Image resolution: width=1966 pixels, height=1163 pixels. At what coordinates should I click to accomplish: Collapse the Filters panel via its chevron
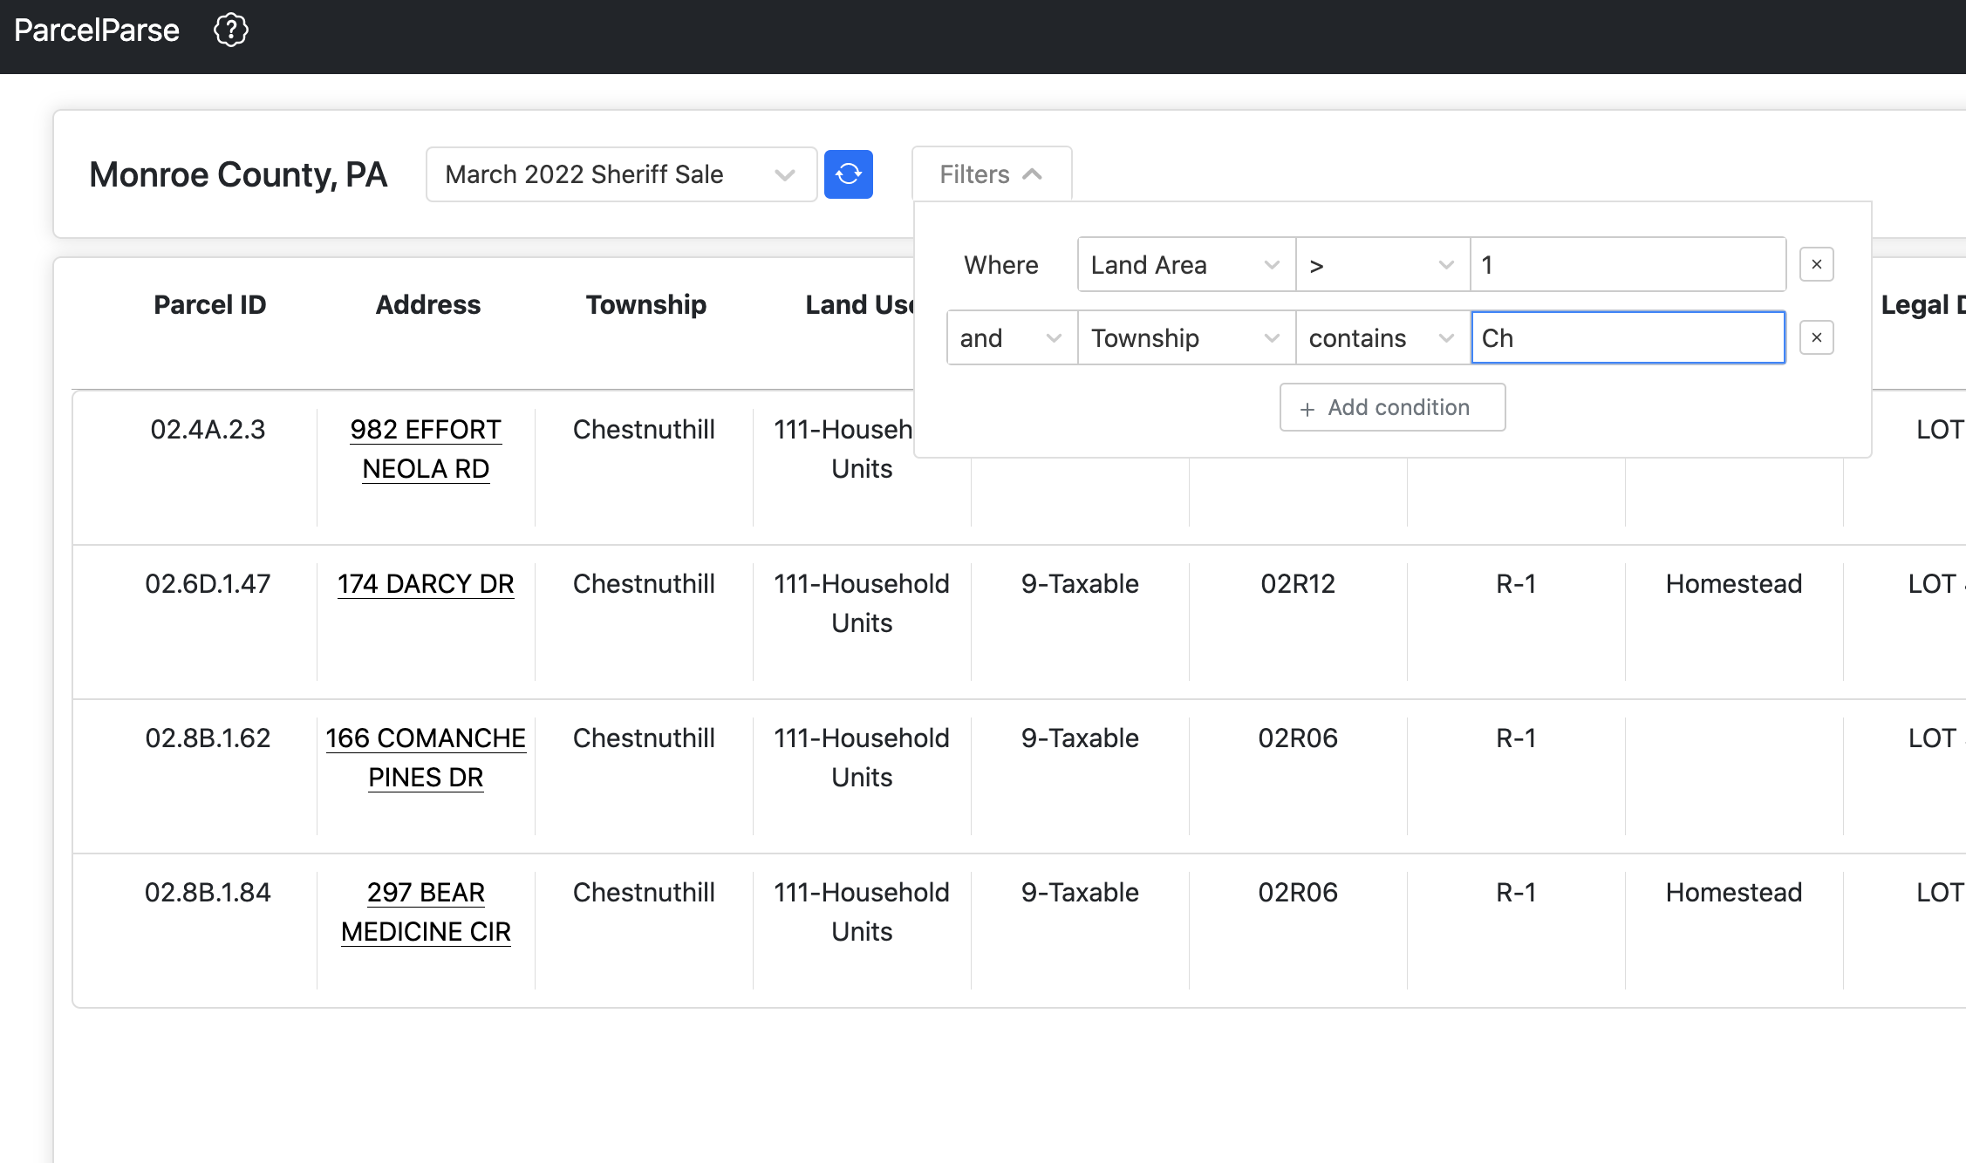[x=1034, y=173]
